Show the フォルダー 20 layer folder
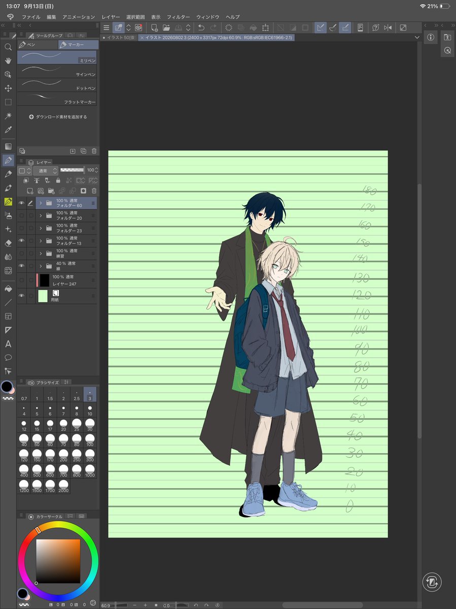Screen dimensions: 456x609 (x=21, y=216)
